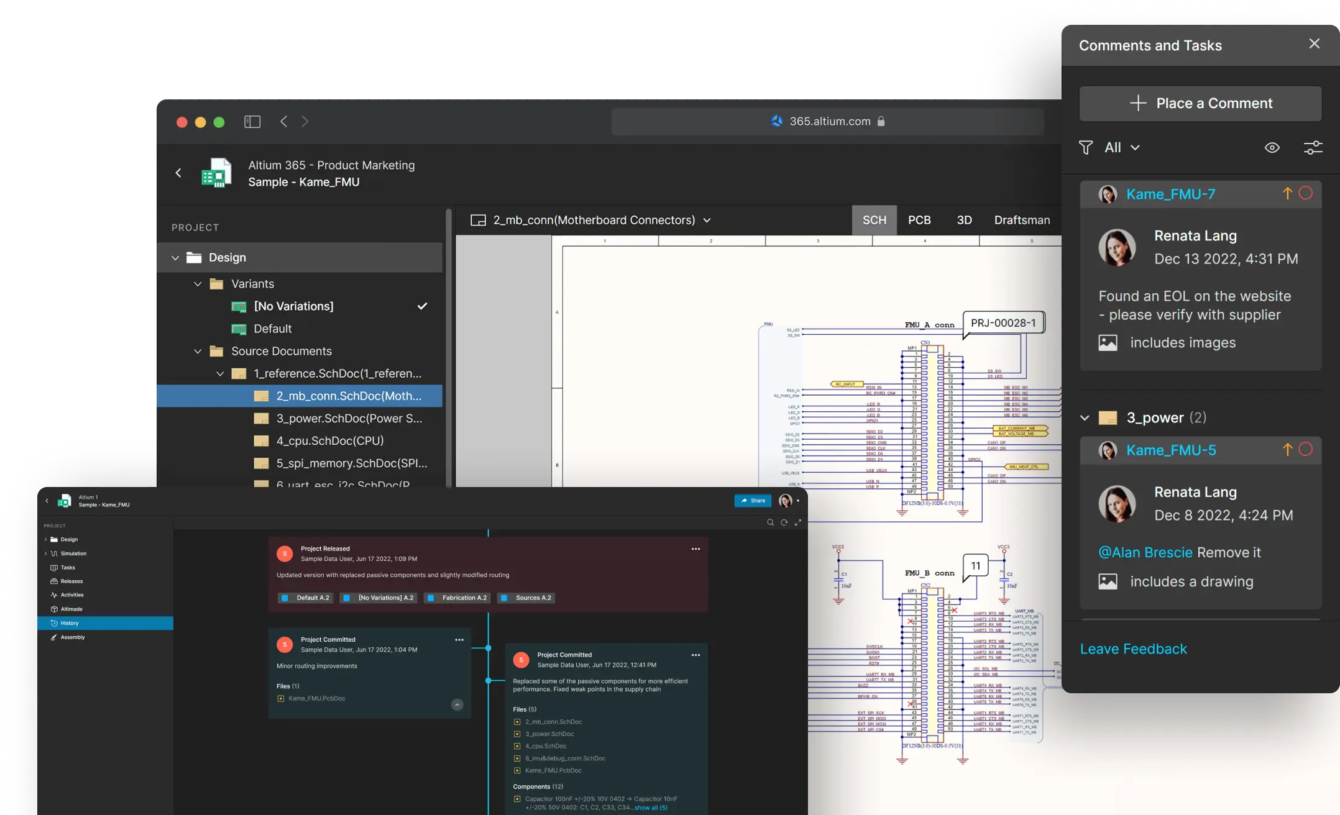Click Renata Lang avatar in Dec 13 comment

[x=1117, y=247]
